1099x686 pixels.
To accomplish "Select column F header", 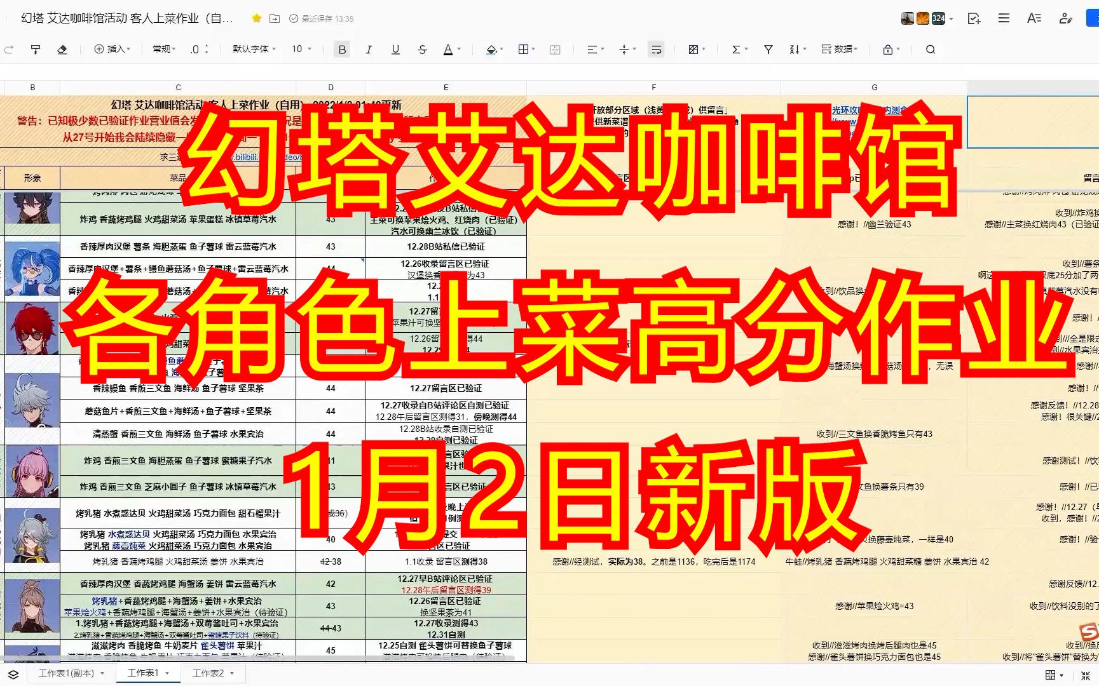I will [x=653, y=88].
